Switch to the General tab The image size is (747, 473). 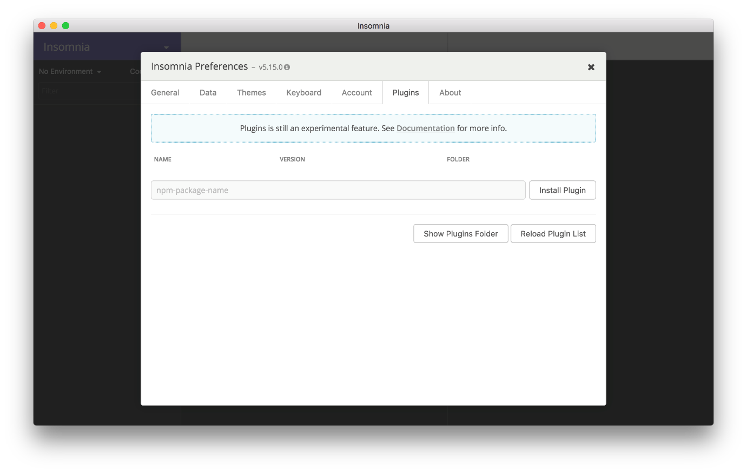click(165, 93)
